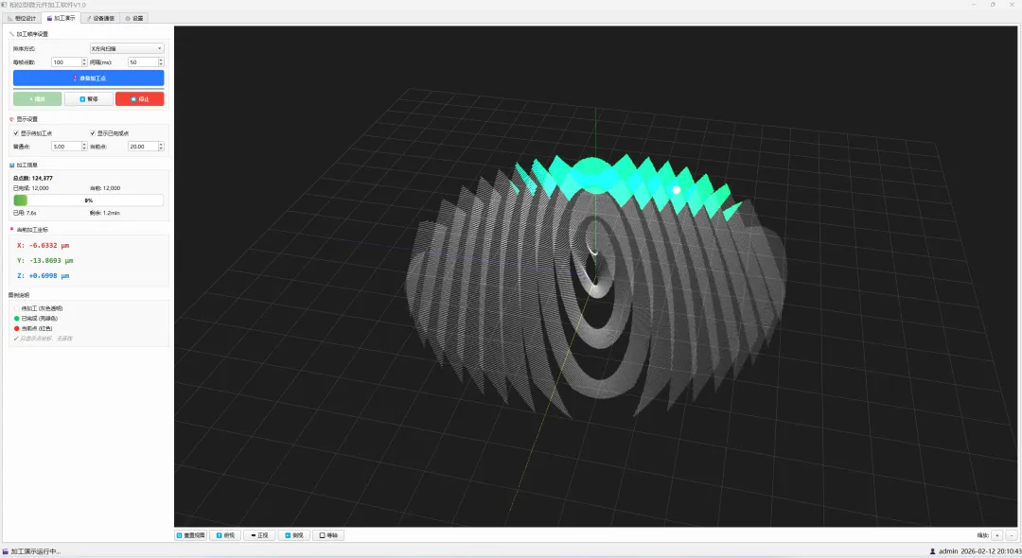
Task: Click the red current-point legend dot
Action: coord(17,329)
